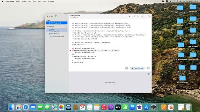200x112 pixels.
Task: Click the var minTuple = WeatherStation1 line
Action: pyautogui.click(x=83, y=49)
